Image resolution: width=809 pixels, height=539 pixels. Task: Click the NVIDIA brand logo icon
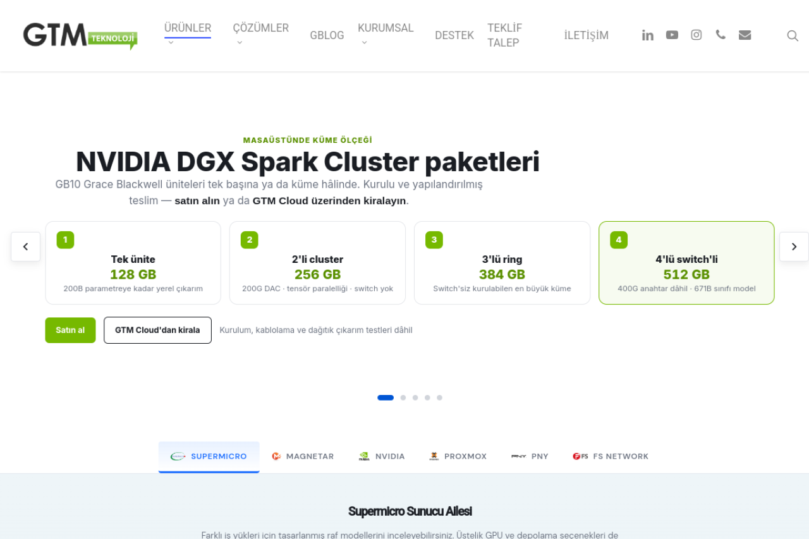(364, 456)
